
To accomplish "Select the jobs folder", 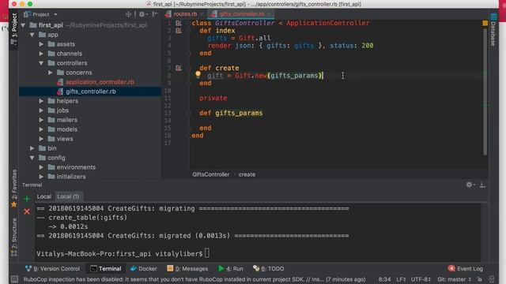I will tap(62, 110).
